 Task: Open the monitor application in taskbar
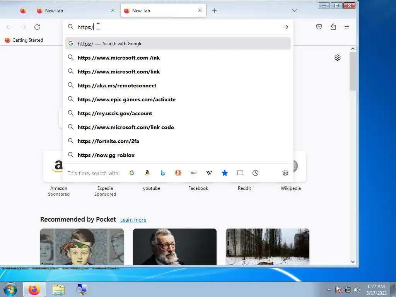[82, 289]
